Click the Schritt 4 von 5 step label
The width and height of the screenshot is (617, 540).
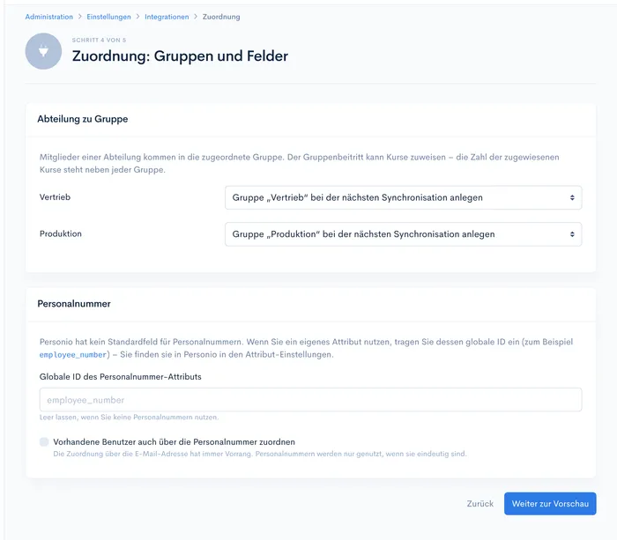(99, 41)
